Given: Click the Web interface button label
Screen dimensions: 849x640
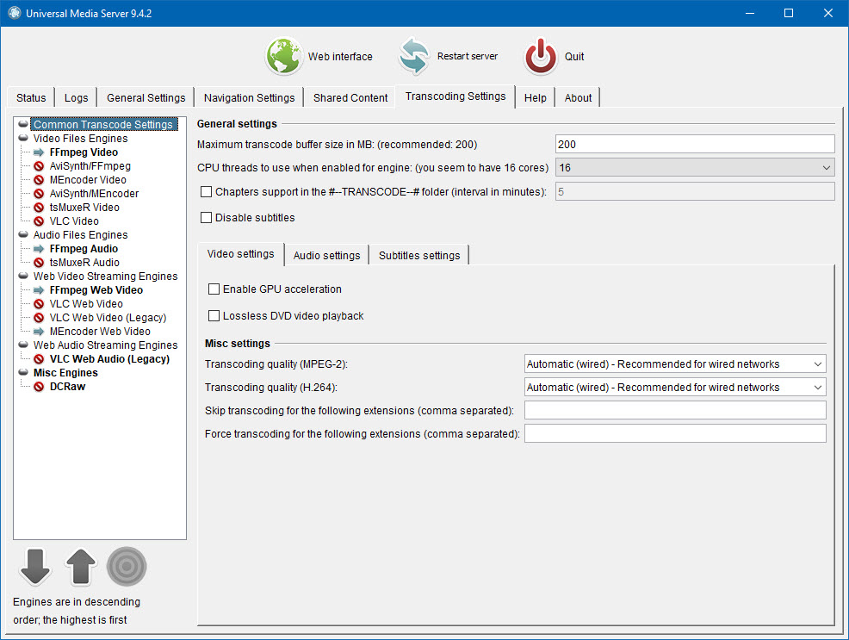Looking at the screenshot, I should (x=340, y=56).
